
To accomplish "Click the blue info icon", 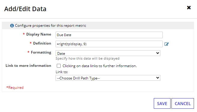I will (x=12, y=26).
